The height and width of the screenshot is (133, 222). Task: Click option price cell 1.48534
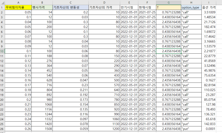(209, 17)
